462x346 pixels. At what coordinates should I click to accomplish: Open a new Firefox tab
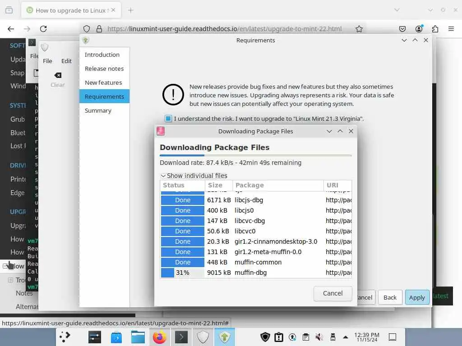tap(130, 11)
